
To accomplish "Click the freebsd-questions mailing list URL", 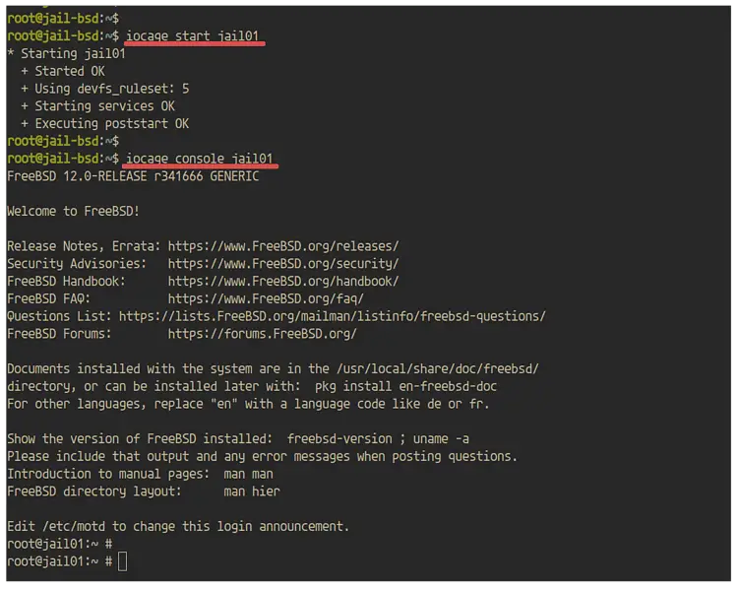I will tap(333, 316).
